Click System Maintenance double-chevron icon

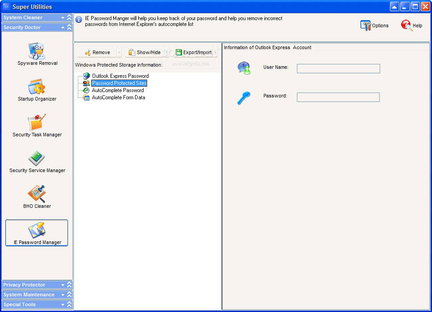click(x=69, y=295)
